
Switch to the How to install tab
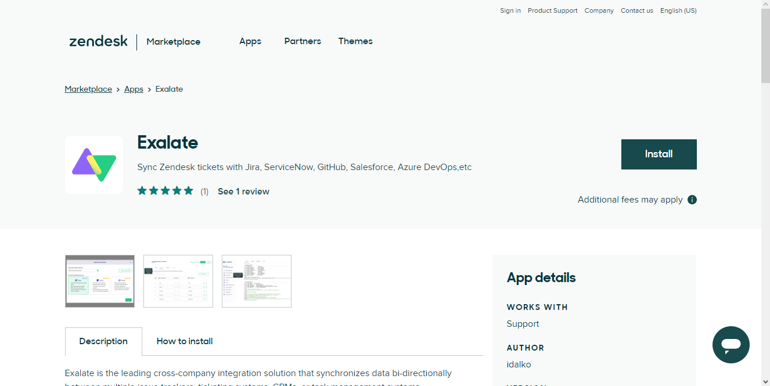pos(185,341)
